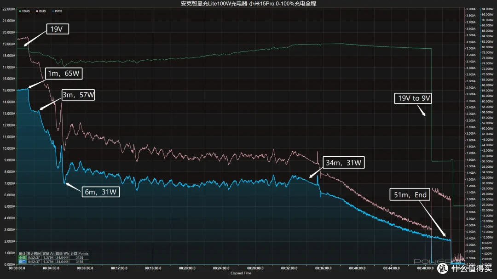Click the 00:24:00.0 time axis tick
The width and height of the screenshot is (497, 279).
click(221, 268)
